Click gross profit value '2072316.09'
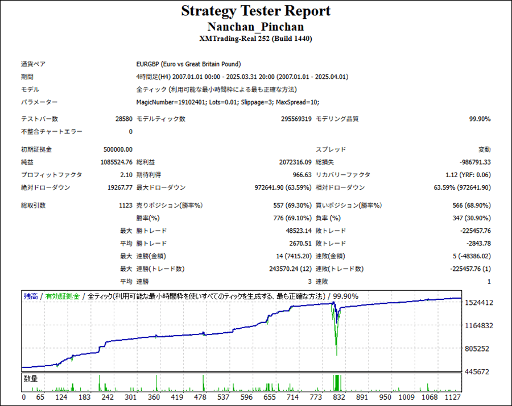Viewport: 512px width, 406px height. pyautogui.click(x=295, y=162)
